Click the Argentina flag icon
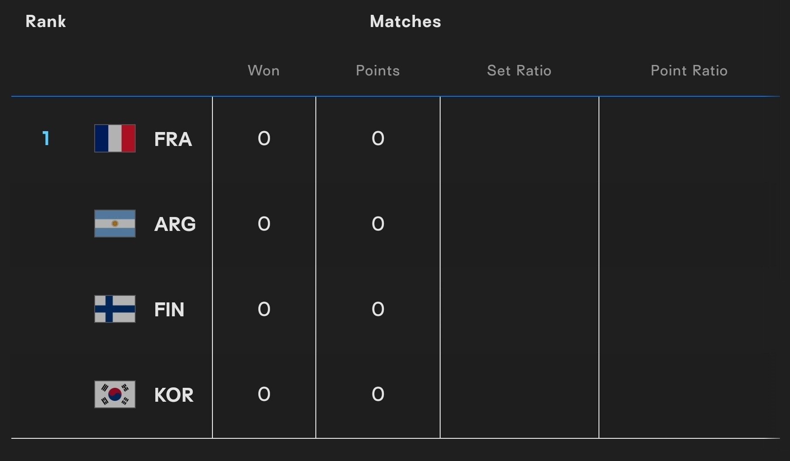The width and height of the screenshot is (790, 461). point(115,224)
